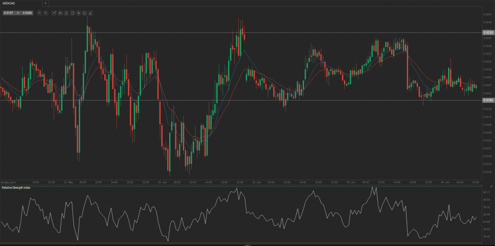The height and width of the screenshot is (246, 495).
Task: Open the candlestick chart type icon
Action: tap(60, 13)
